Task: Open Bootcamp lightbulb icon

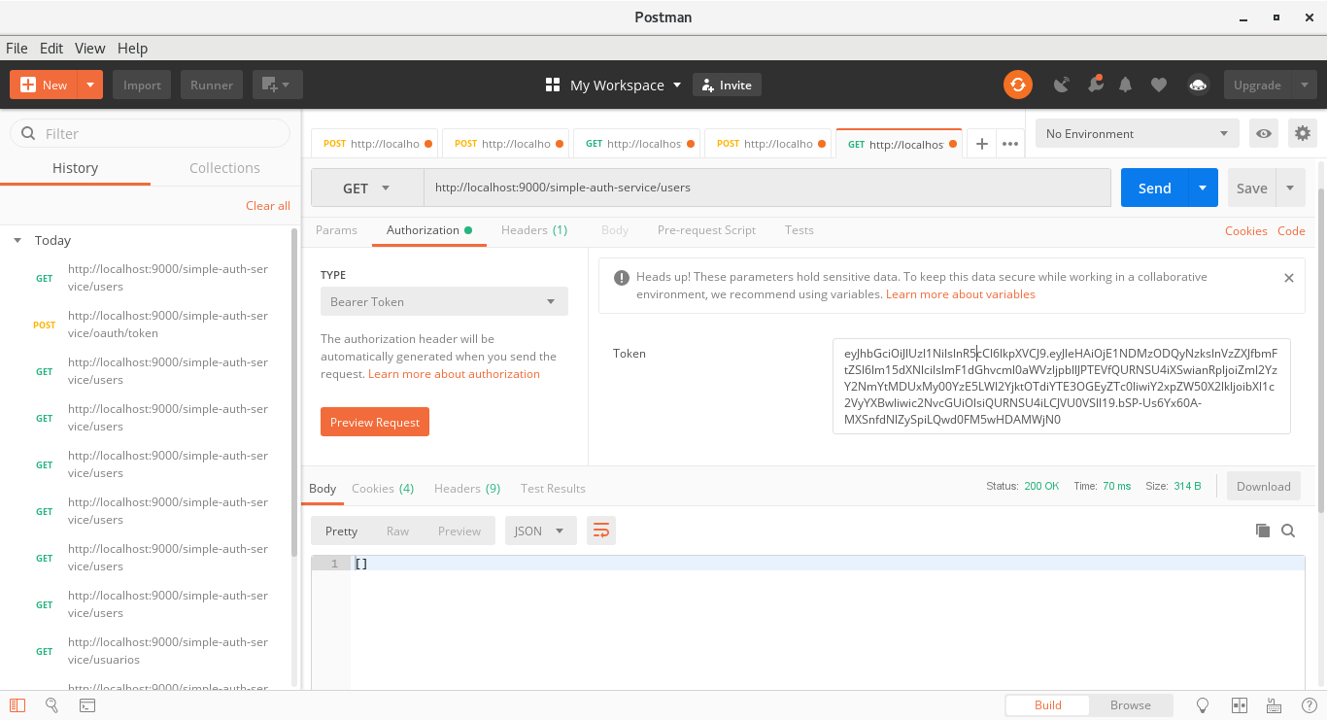Action: [x=1203, y=705]
